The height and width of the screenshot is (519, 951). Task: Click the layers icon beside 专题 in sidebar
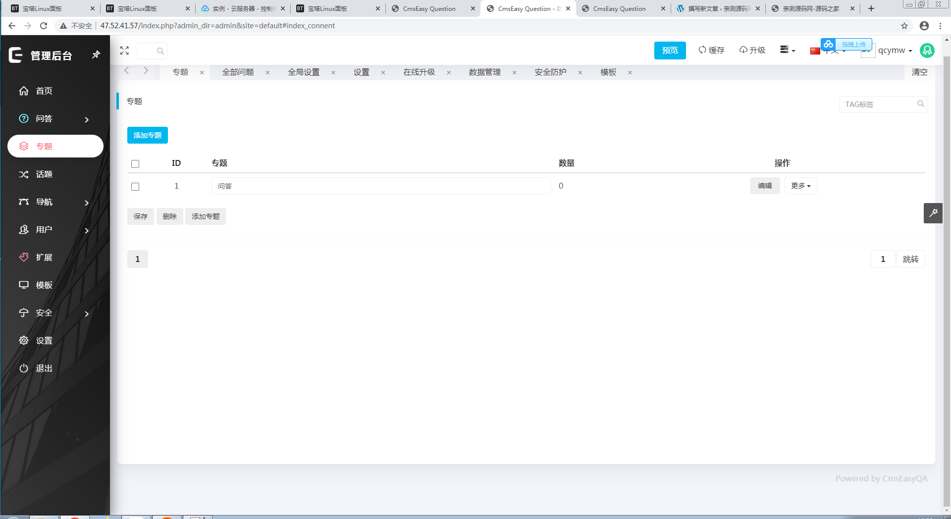pyautogui.click(x=24, y=146)
